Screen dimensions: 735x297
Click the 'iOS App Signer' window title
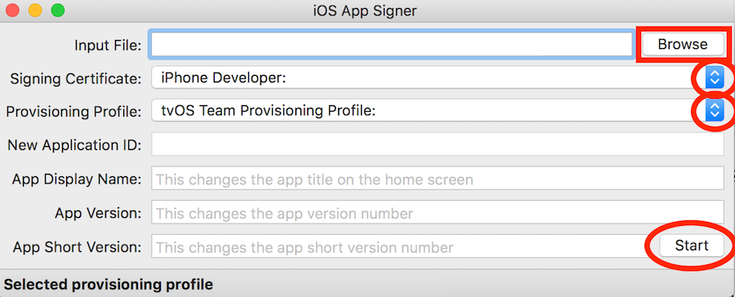pos(365,11)
